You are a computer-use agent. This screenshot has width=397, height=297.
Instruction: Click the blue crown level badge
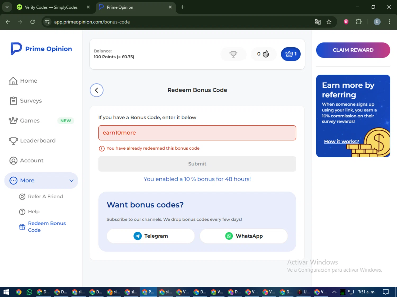click(x=291, y=54)
